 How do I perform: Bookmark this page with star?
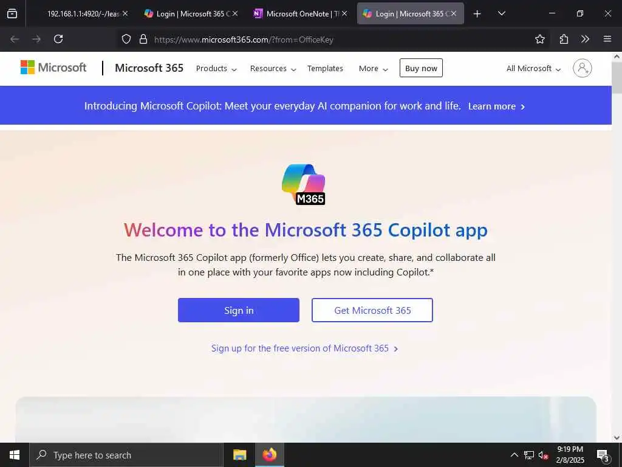pos(539,39)
